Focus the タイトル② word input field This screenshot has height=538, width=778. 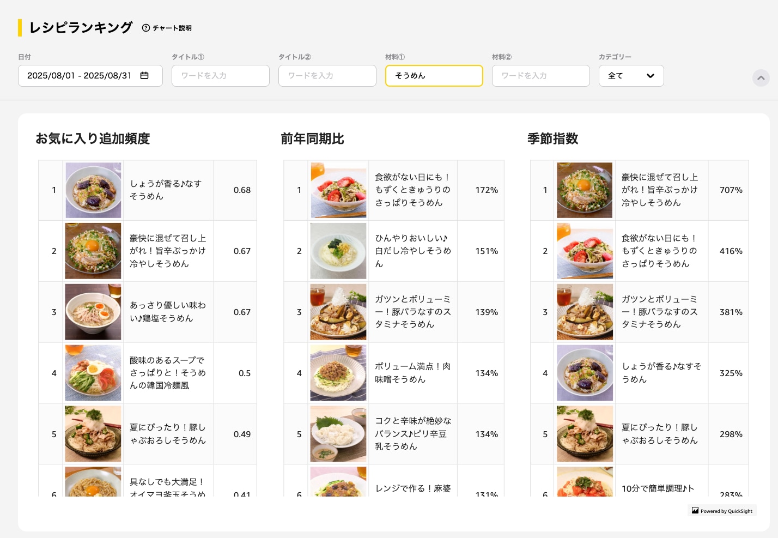[x=327, y=76]
